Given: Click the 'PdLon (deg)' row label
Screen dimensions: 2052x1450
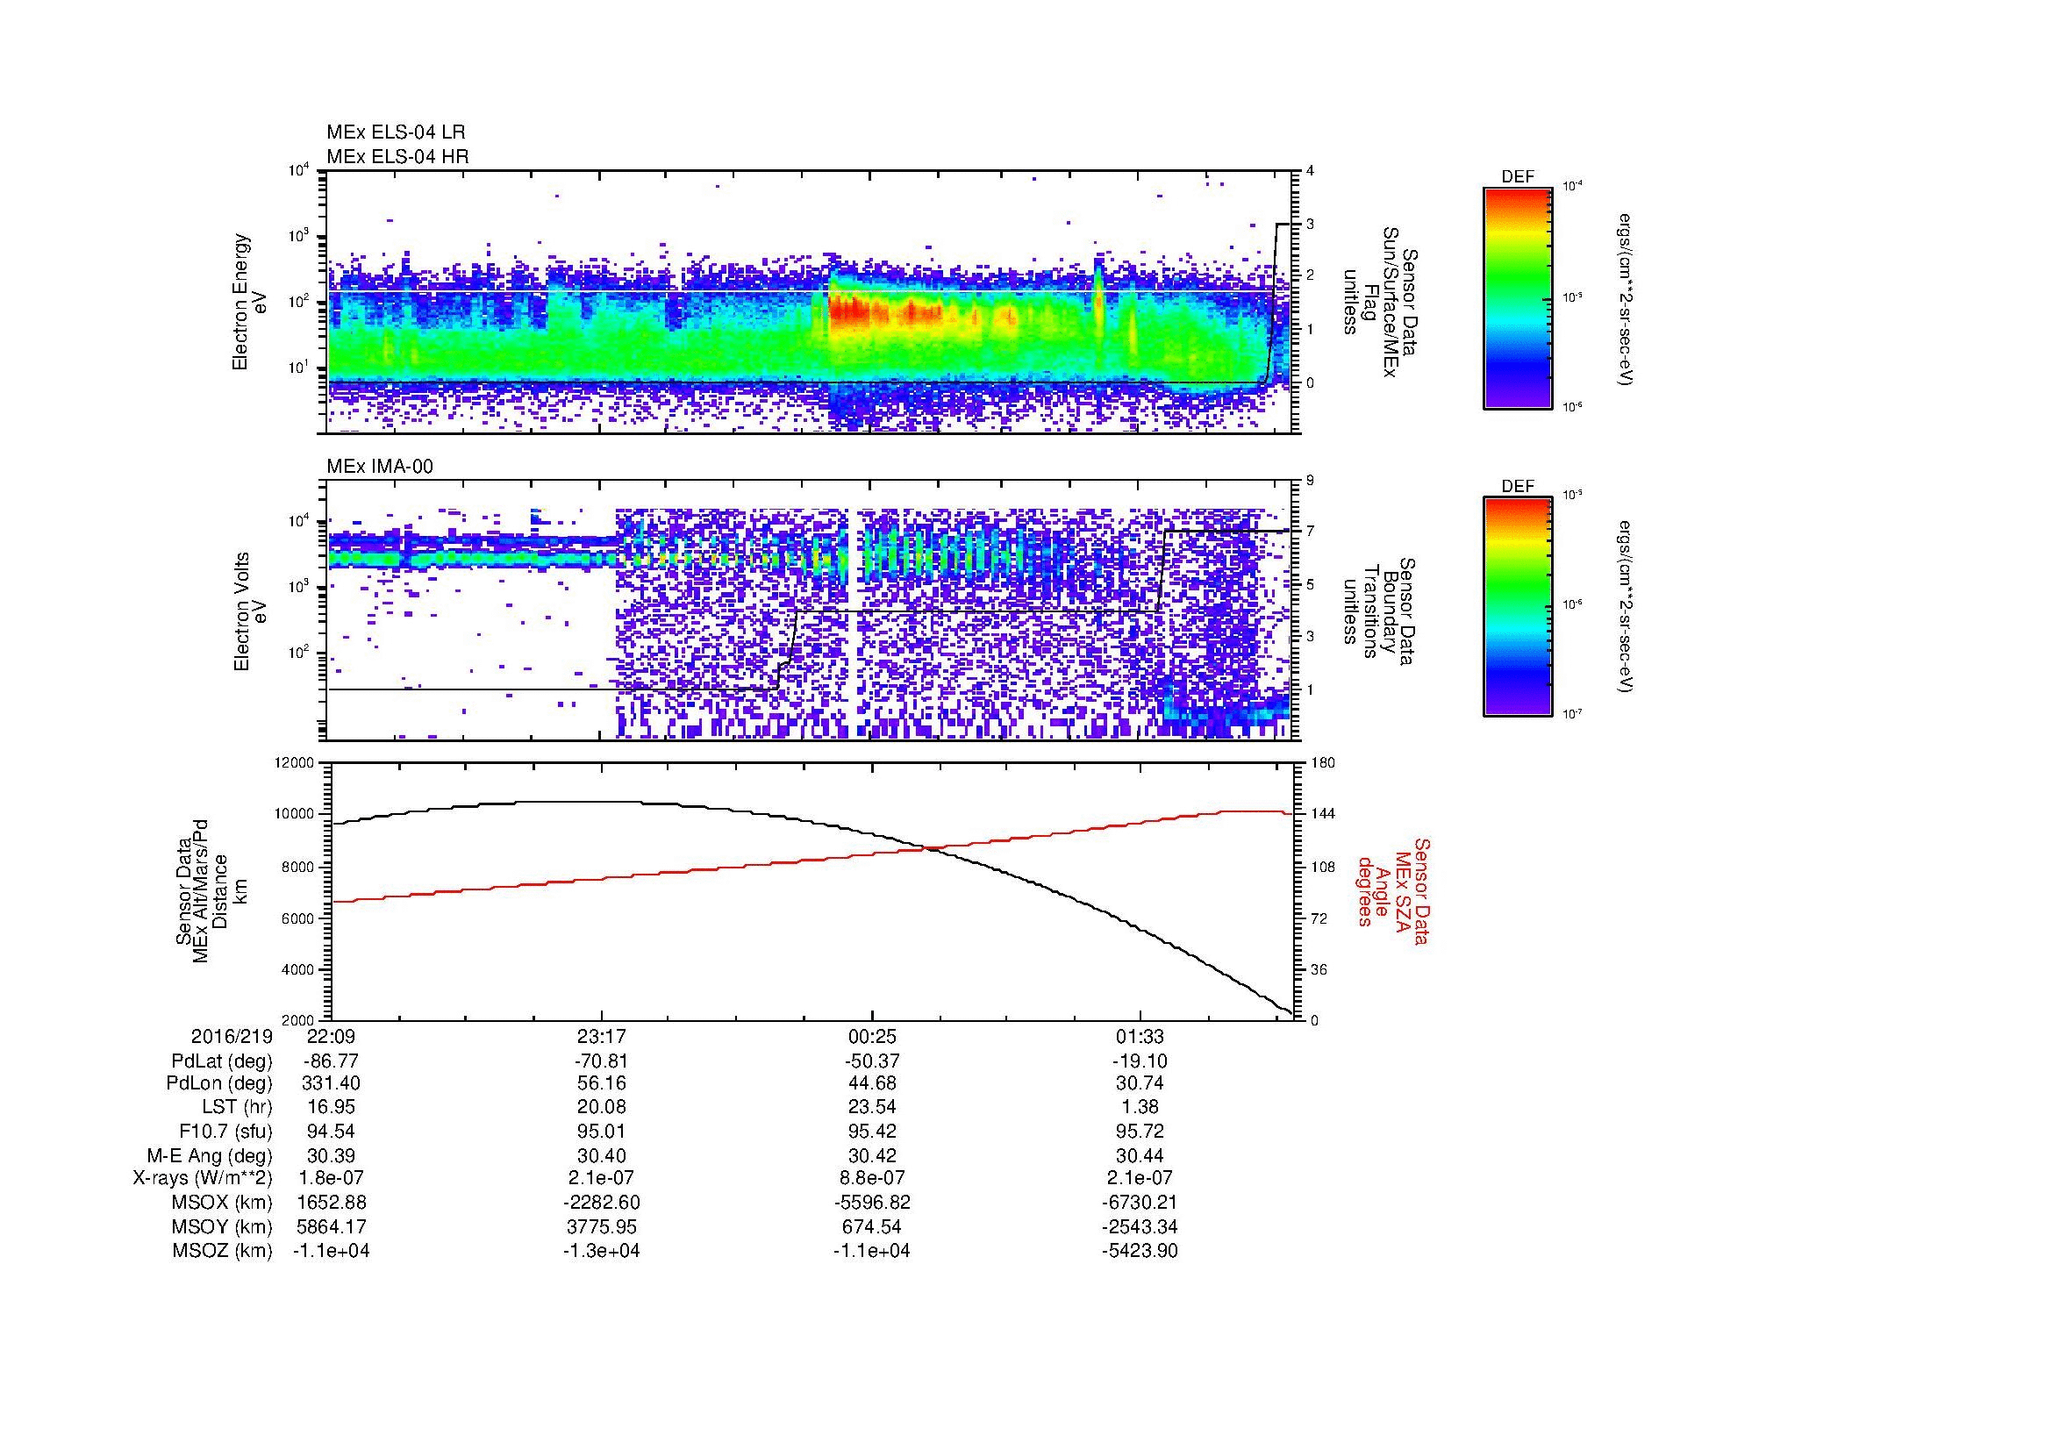Looking at the screenshot, I should [219, 1083].
